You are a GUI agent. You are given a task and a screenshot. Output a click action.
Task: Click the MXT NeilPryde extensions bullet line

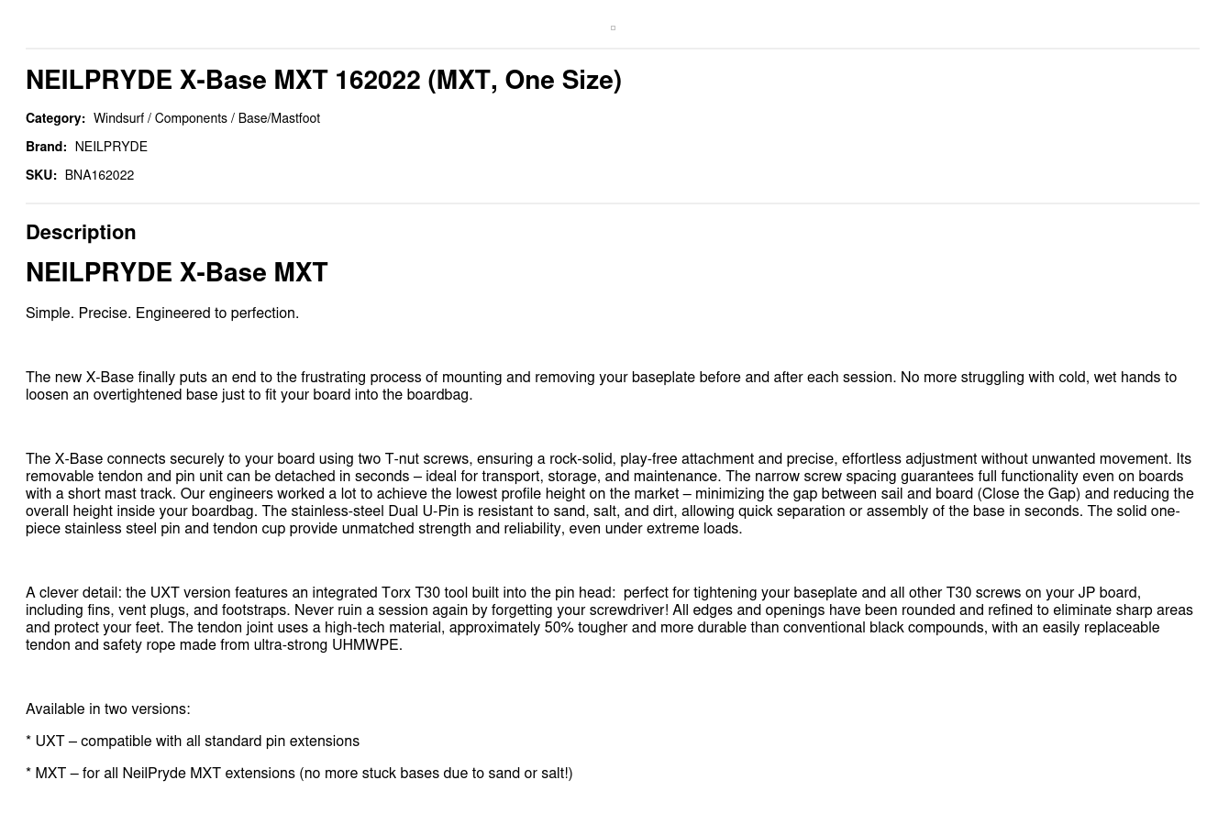(x=299, y=774)
